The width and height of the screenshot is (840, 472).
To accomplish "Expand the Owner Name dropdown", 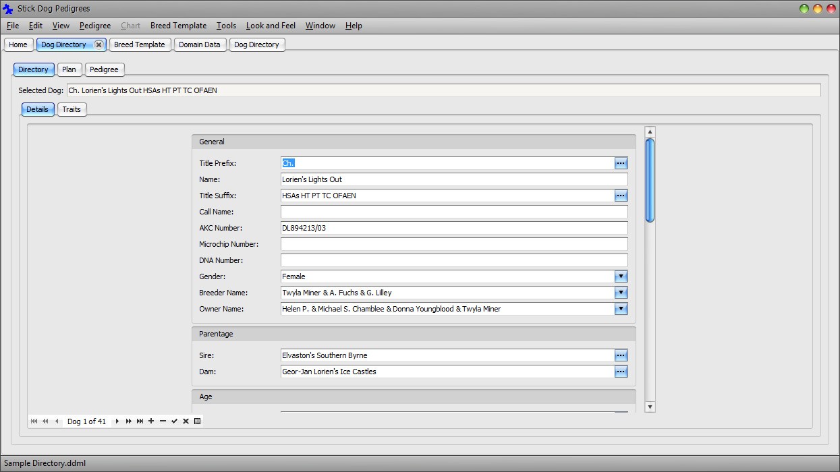I will click(620, 309).
